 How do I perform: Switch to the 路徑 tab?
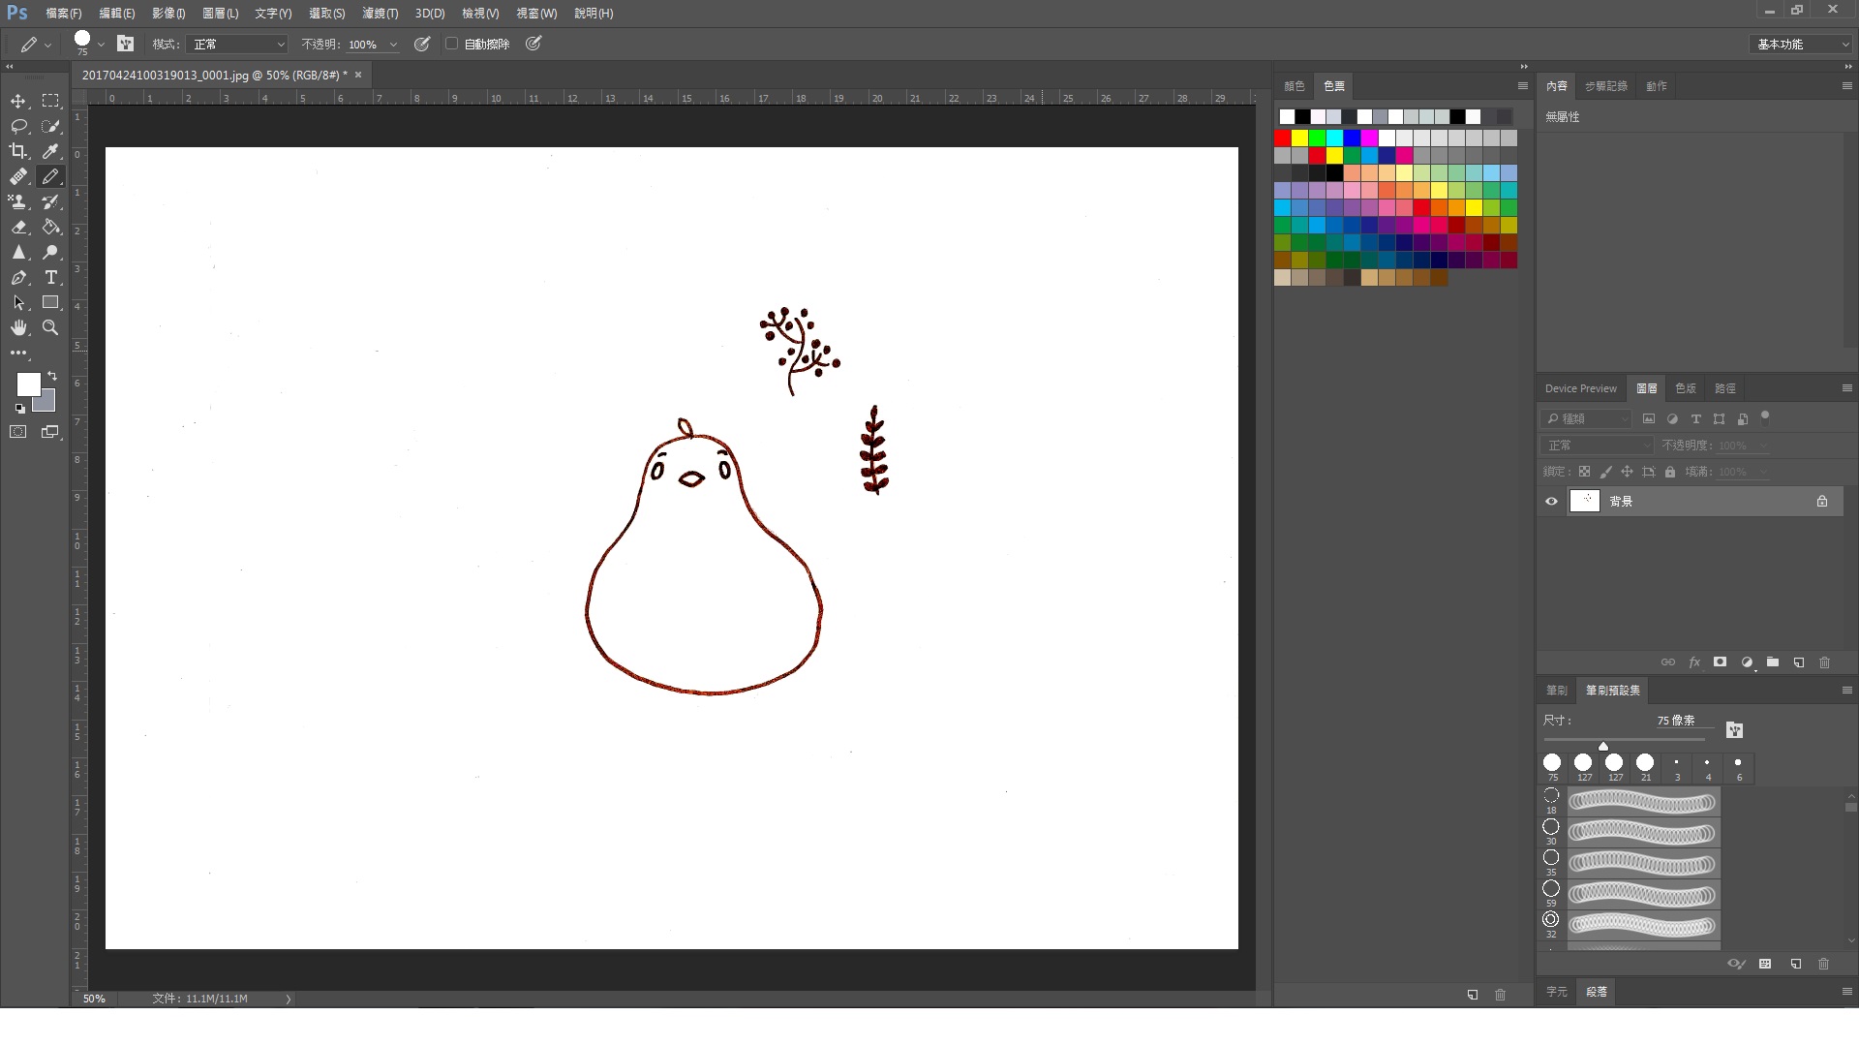point(1724,388)
